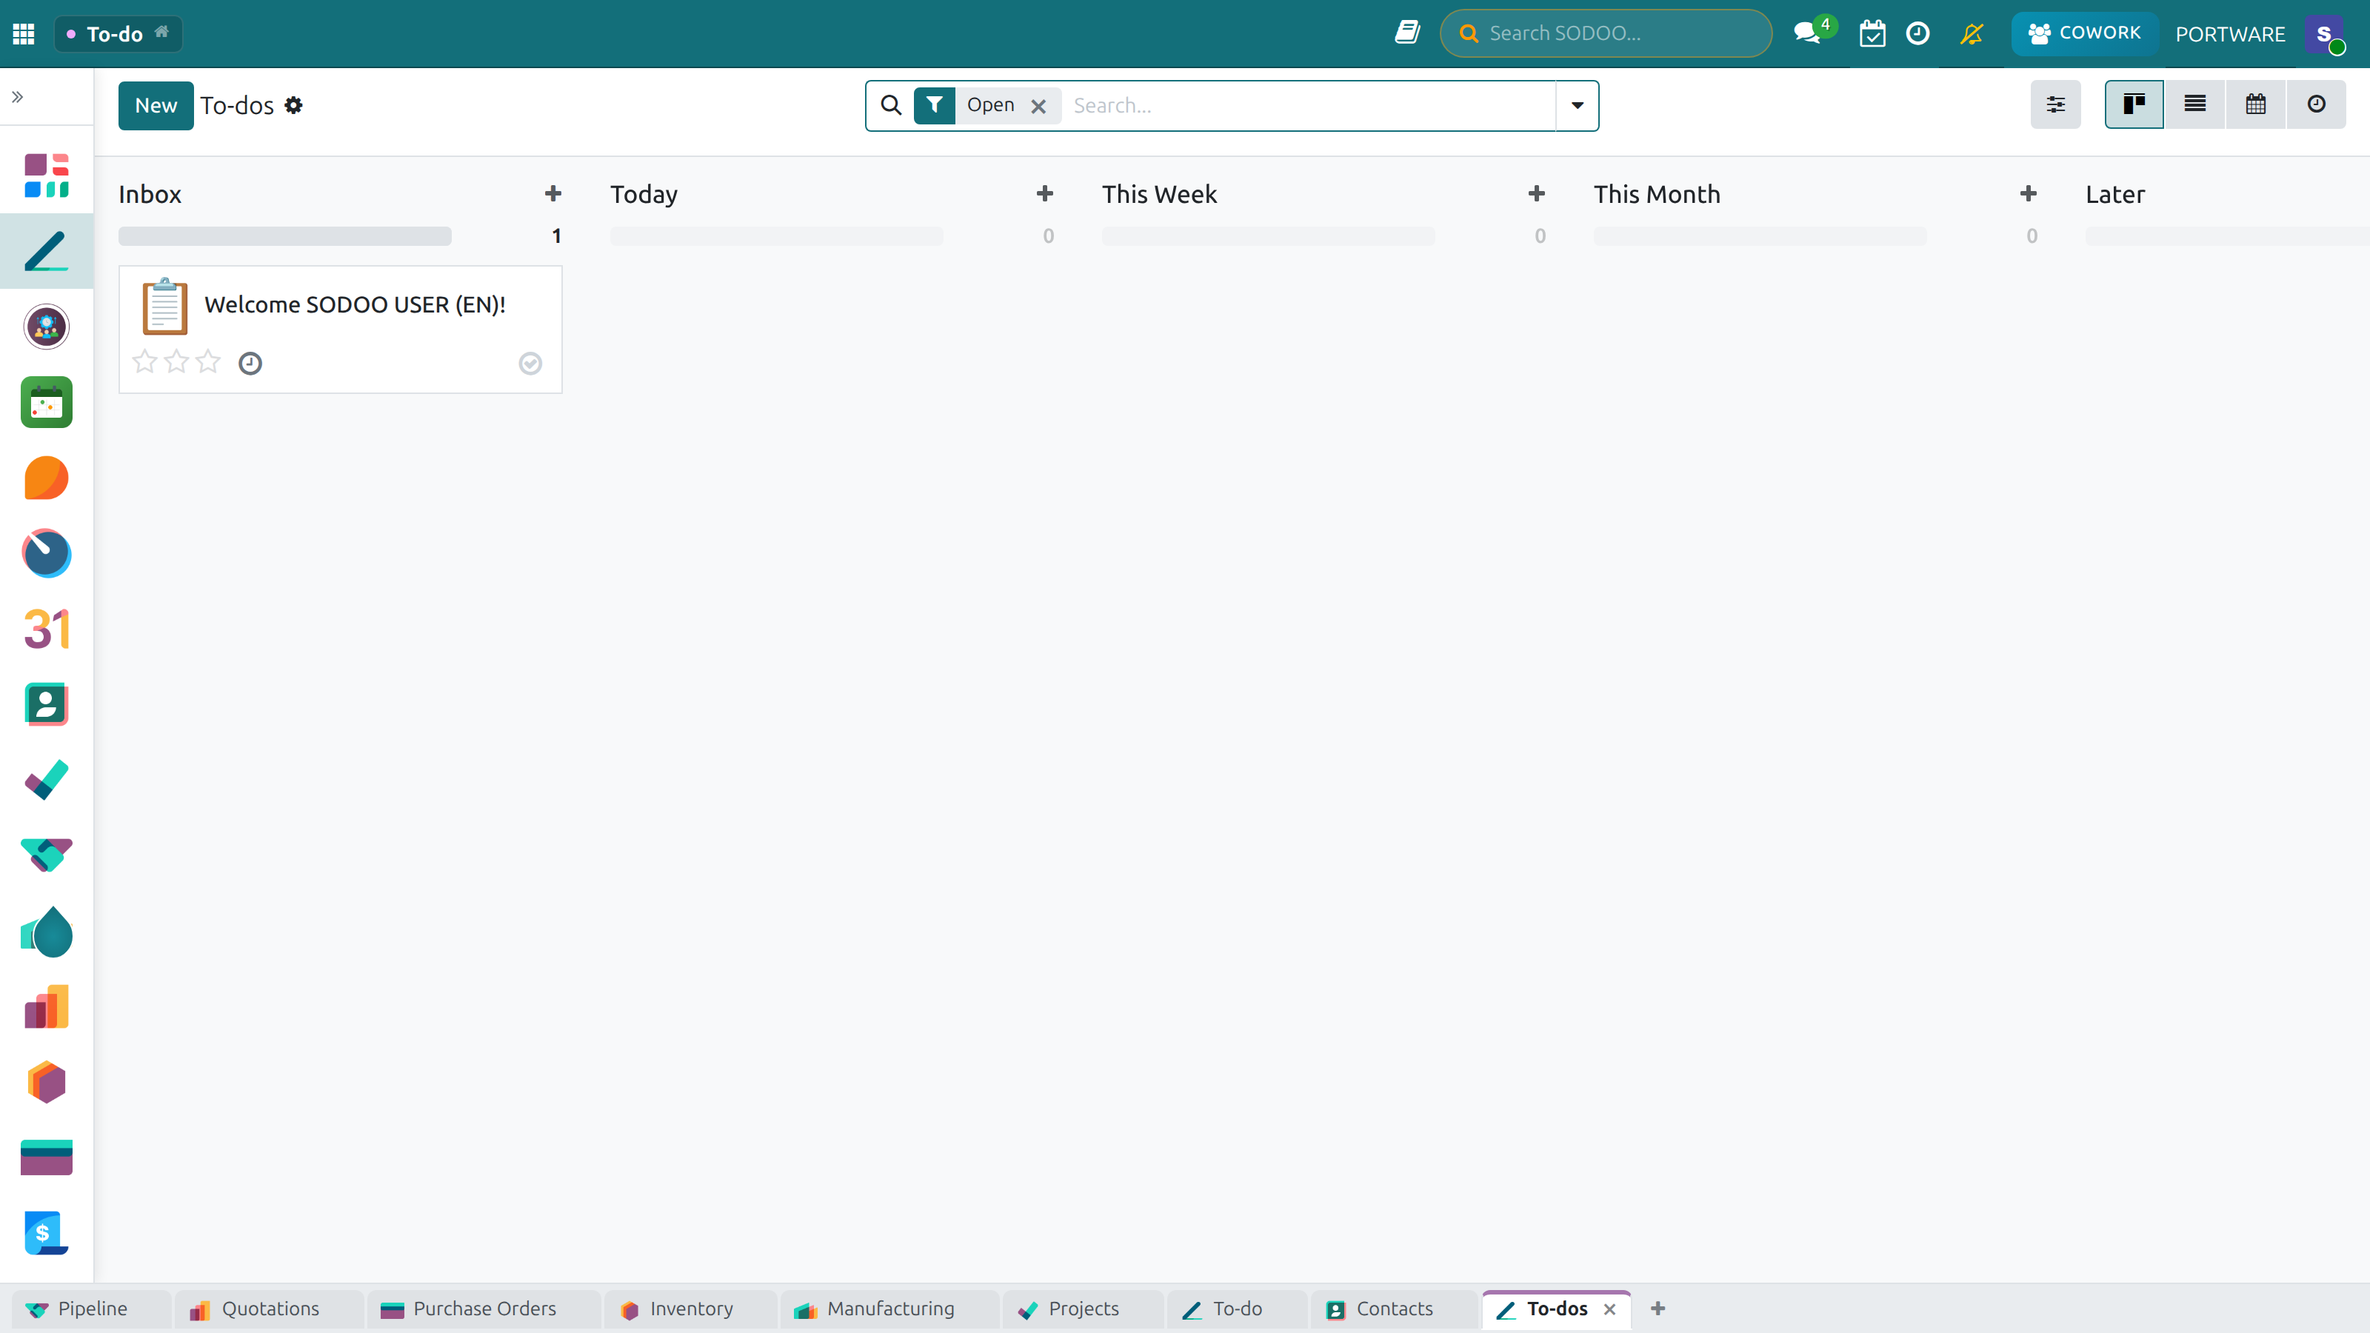Schedule activity via clock on Welcome card

tap(250, 364)
